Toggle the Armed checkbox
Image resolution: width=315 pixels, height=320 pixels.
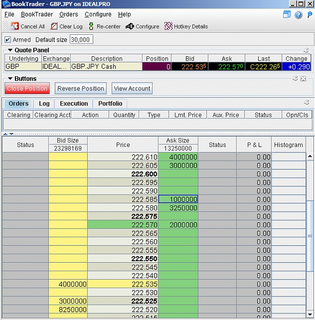tap(8, 39)
